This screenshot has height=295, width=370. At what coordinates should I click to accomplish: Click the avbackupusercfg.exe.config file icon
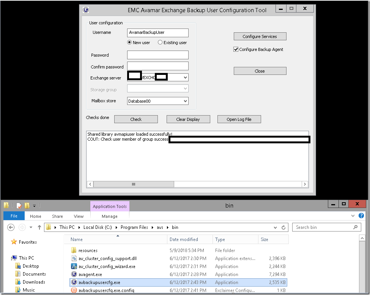[74, 290]
